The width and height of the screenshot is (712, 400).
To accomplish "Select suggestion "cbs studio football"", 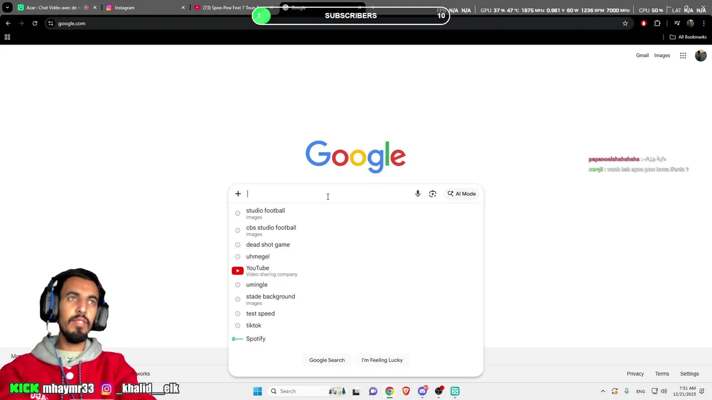I will (x=356, y=231).
